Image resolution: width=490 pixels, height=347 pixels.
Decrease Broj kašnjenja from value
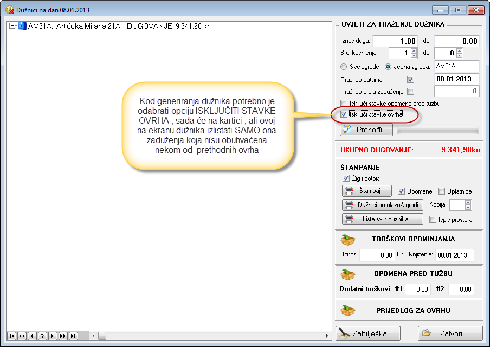414,56
